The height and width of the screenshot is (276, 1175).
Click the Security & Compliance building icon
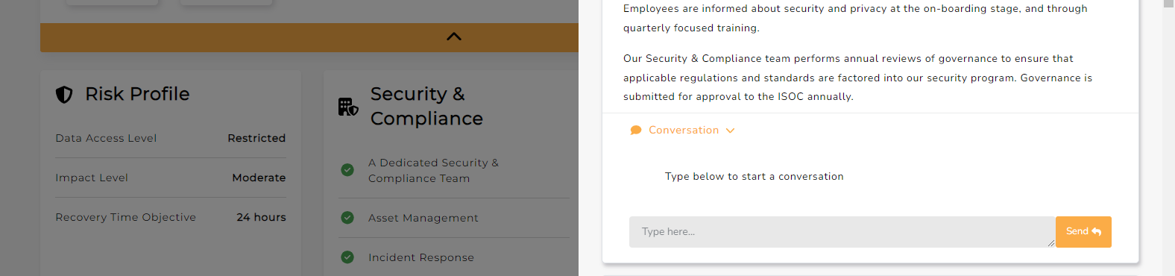(x=348, y=107)
